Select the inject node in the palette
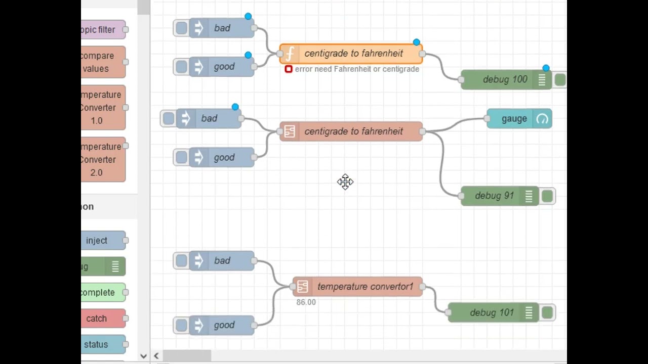Viewport: 648px width, 364px height. tap(103, 241)
